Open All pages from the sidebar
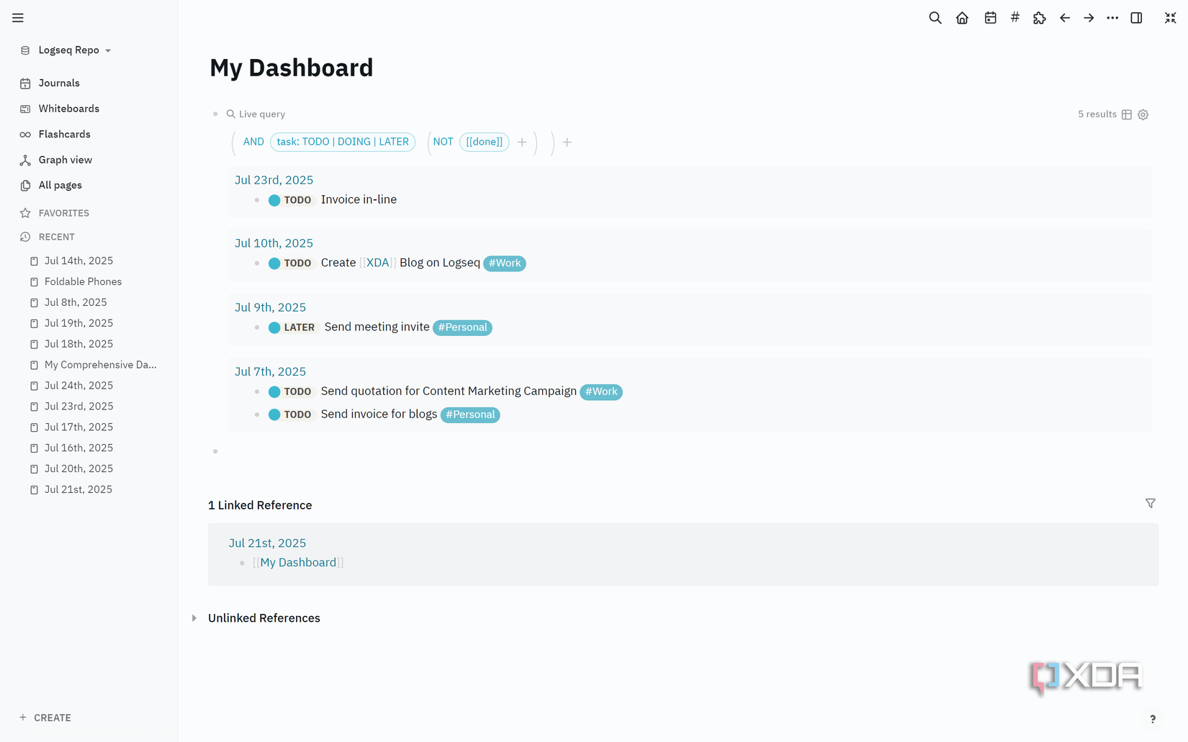Viewport: 1188px width, 742px height. (60, 185)
